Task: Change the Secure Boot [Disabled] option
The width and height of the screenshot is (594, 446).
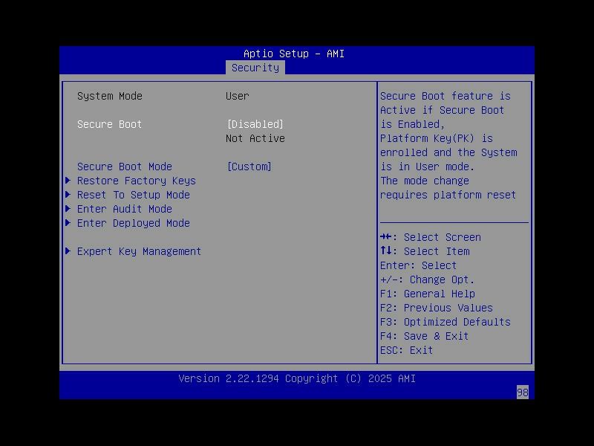Action: [255, 124]
